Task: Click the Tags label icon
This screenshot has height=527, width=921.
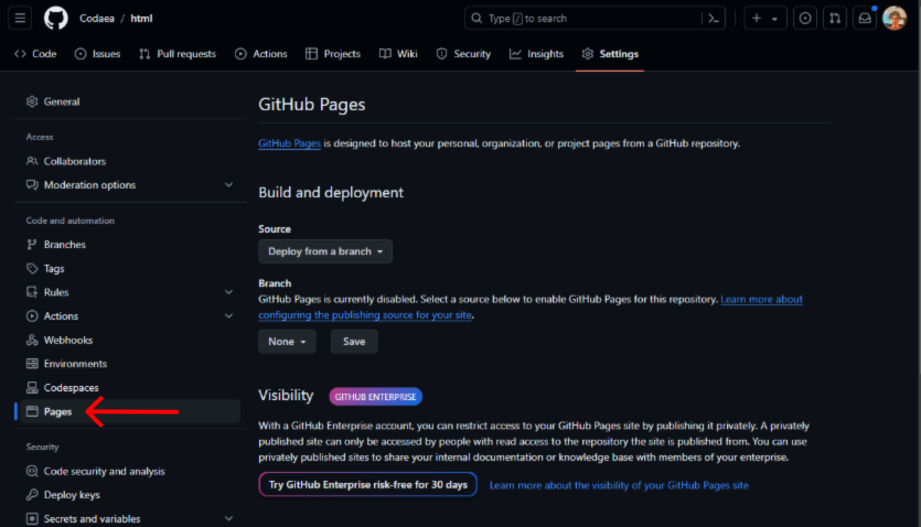Action: (32, 268)
